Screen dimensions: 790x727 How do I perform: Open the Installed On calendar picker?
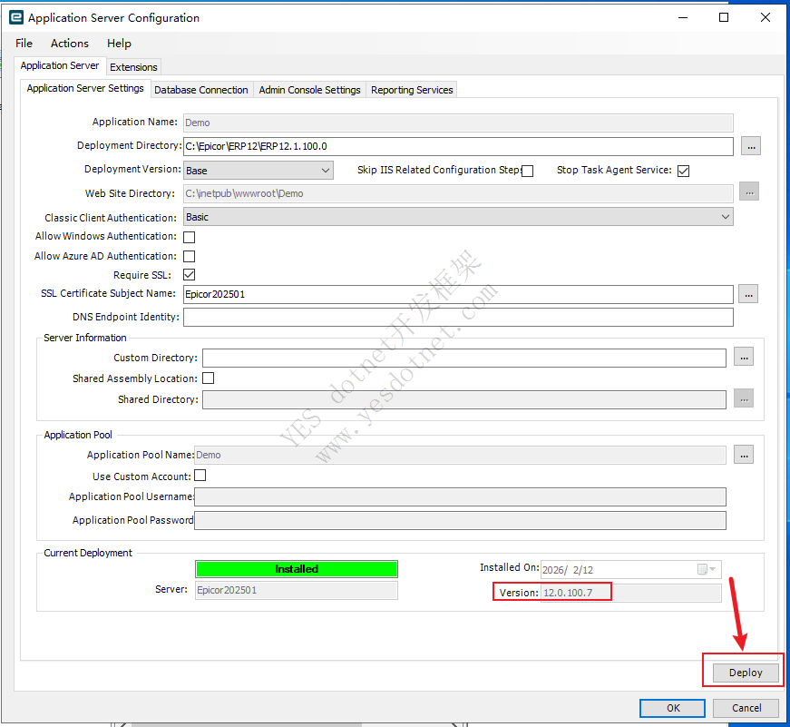pos(707,569)
